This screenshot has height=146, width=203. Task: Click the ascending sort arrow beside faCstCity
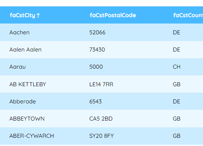pyautogui.click(x=38, y=15)
